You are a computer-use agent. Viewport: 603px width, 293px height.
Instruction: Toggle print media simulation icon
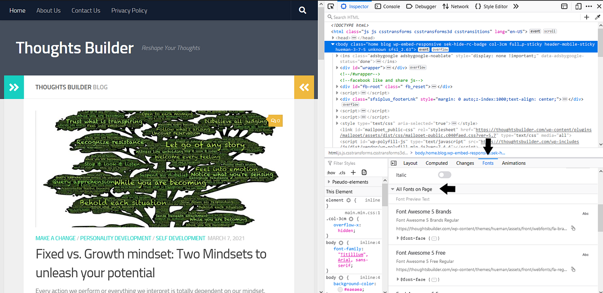click(364, 173)
